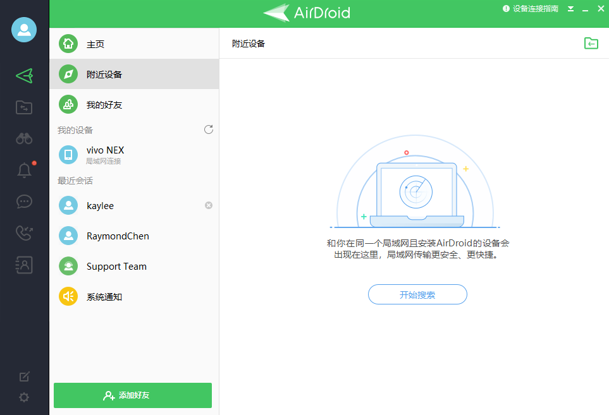Click the 开始搜索 button
The image size is (609, 415).
[x=417, y=294]
